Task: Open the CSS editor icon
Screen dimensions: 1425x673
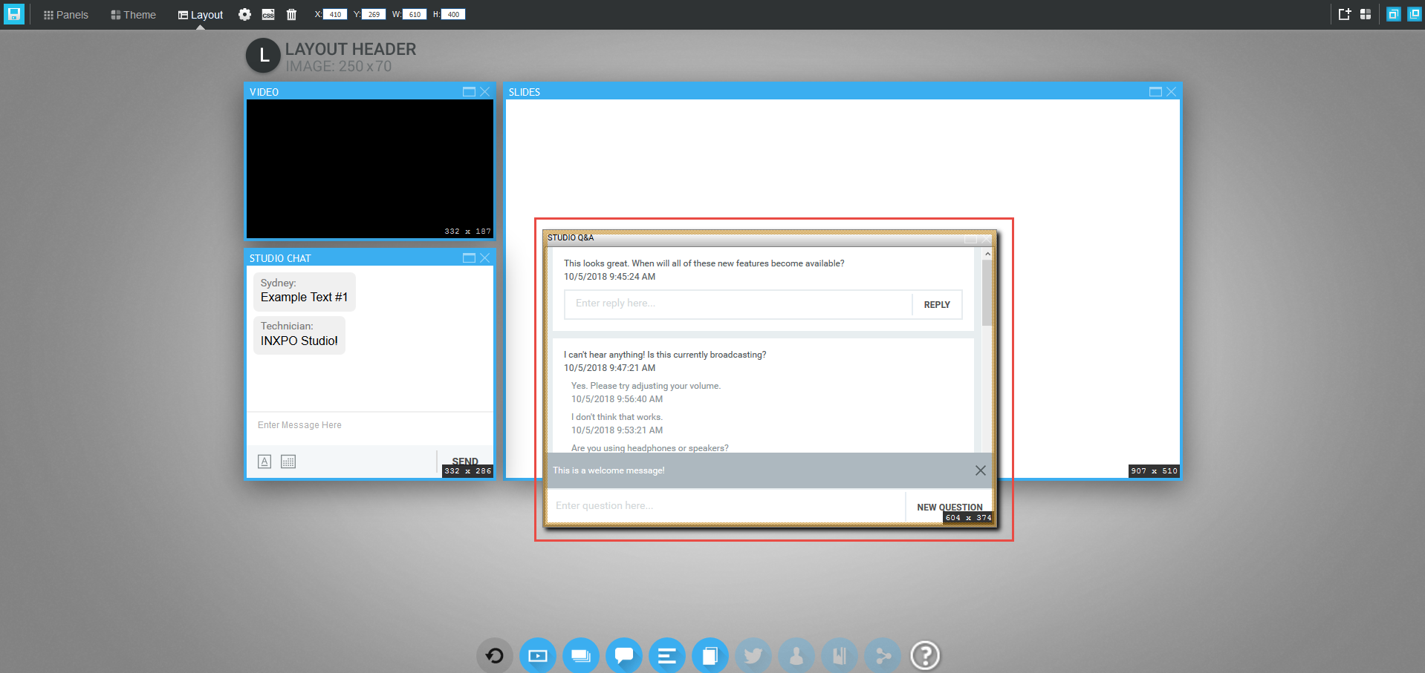Action: tap(268, 15)
